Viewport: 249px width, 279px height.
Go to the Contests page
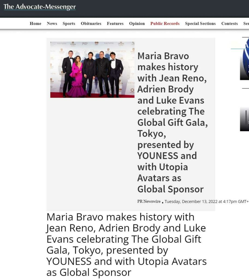click(229, 24)
